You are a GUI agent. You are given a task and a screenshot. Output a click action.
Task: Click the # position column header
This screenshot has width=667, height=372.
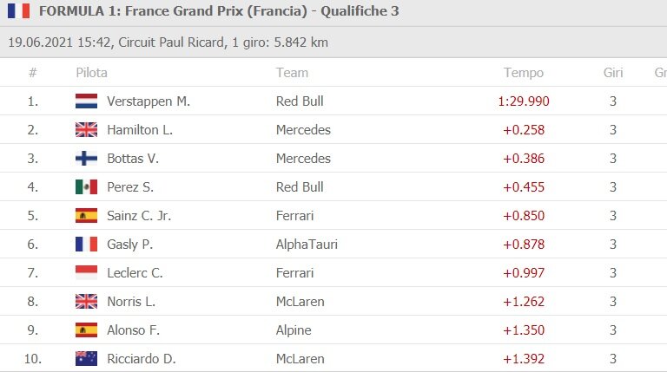33,73
